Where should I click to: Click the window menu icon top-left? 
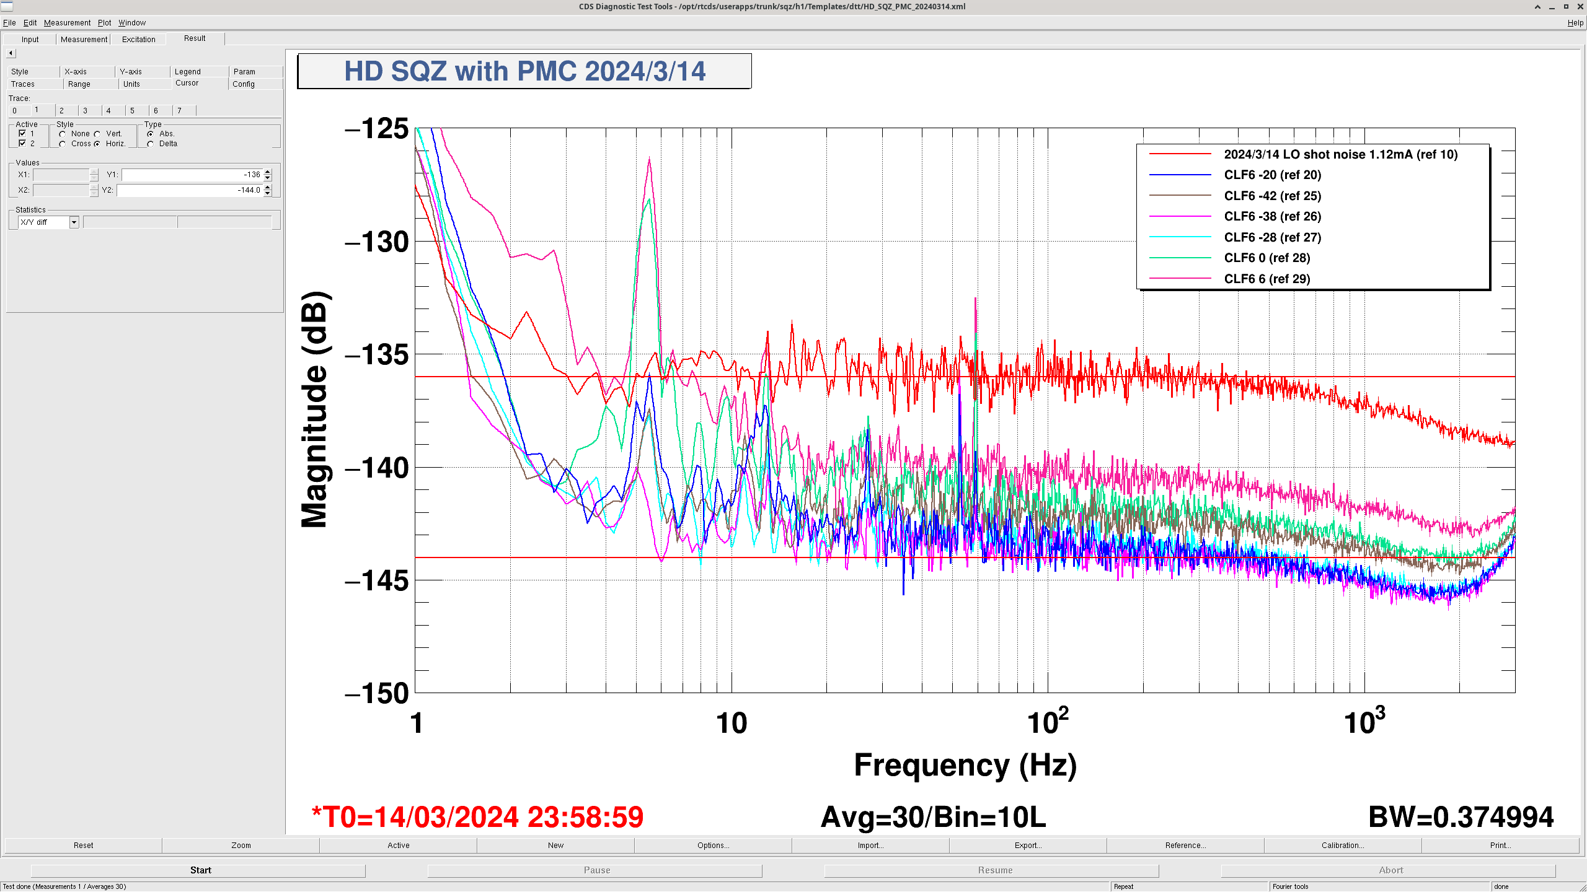(7, 6)
